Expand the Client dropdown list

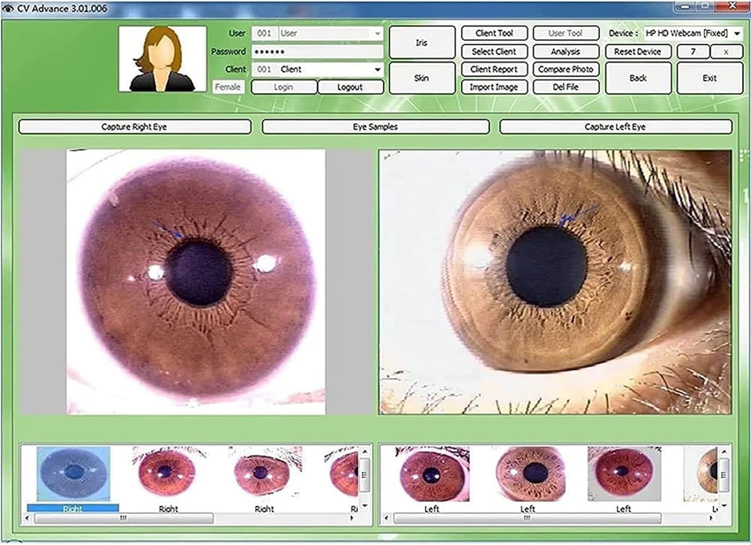coord(377,70)
